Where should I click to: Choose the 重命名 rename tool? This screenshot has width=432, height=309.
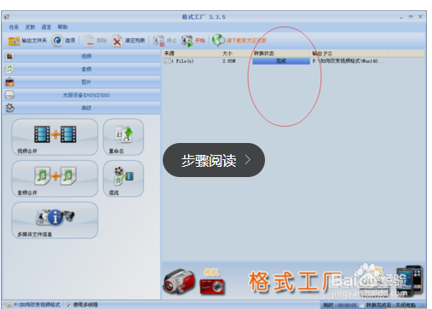[124, 137]
